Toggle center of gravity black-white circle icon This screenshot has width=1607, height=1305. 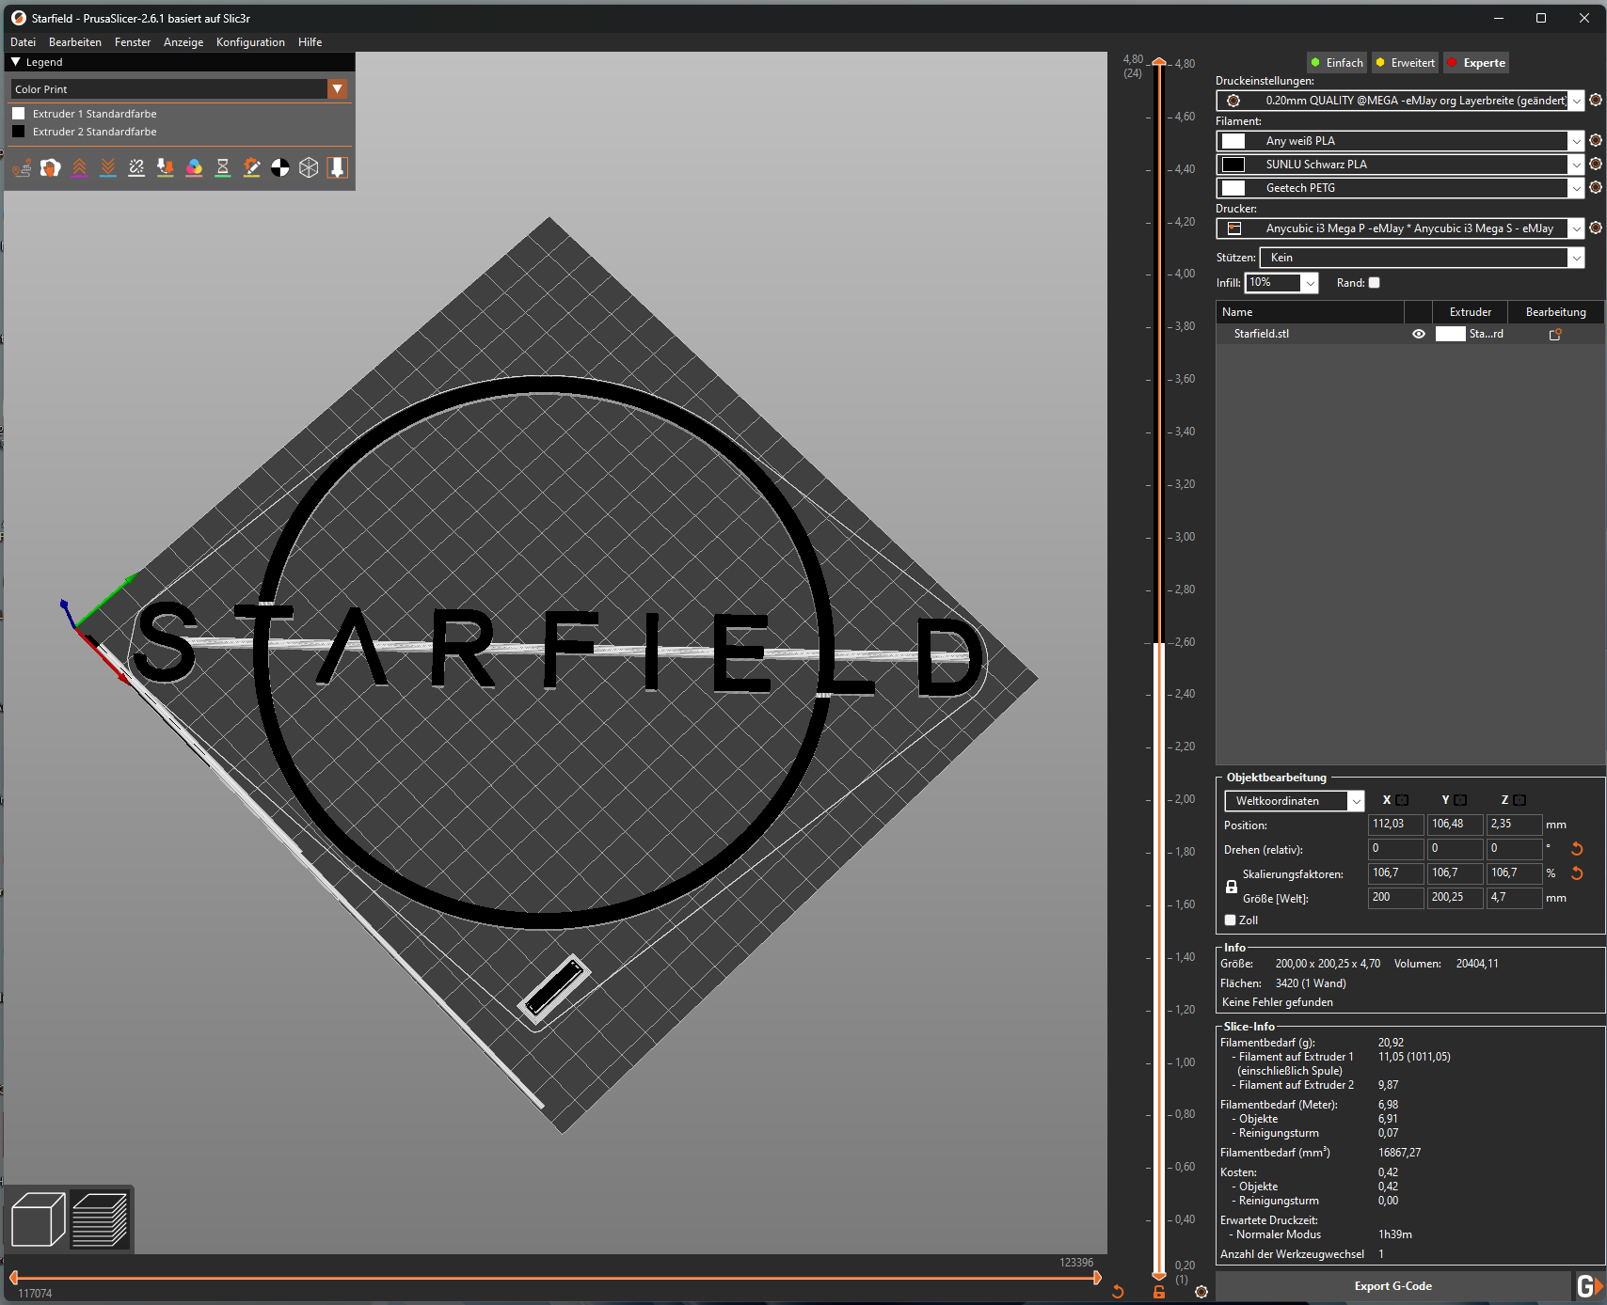280,167
